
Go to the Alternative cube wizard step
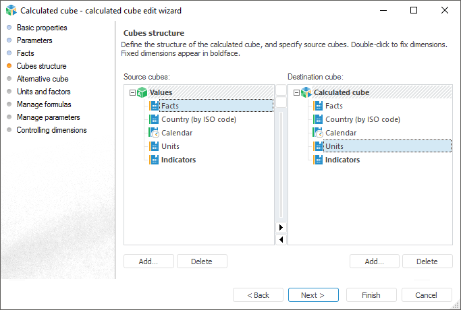(43, 79)
